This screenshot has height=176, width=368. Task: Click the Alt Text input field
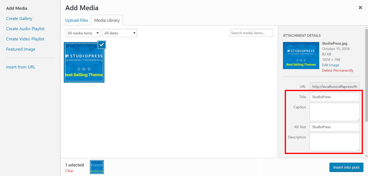coord(335,127)
